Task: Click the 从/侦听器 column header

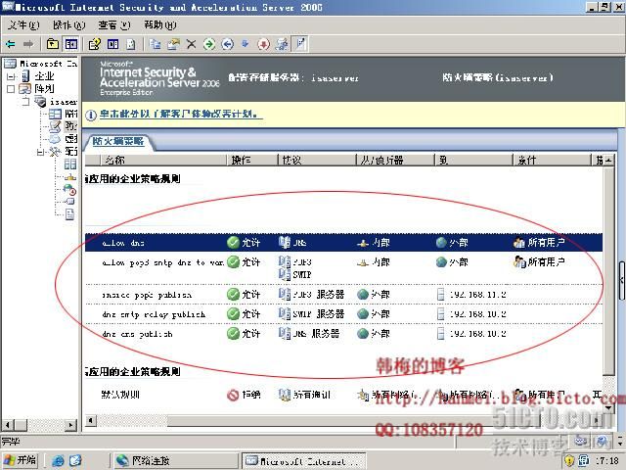Action: [395, 161]
